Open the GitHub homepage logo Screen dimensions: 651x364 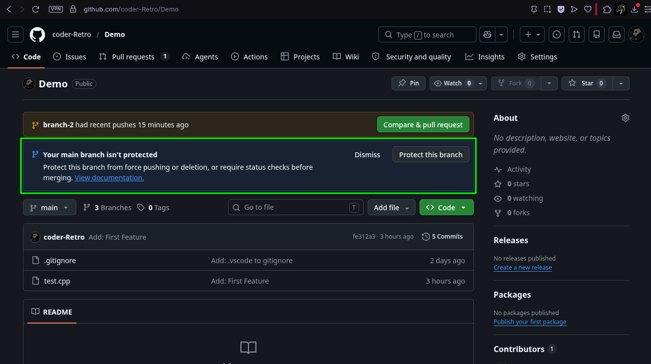pos(37,34)
